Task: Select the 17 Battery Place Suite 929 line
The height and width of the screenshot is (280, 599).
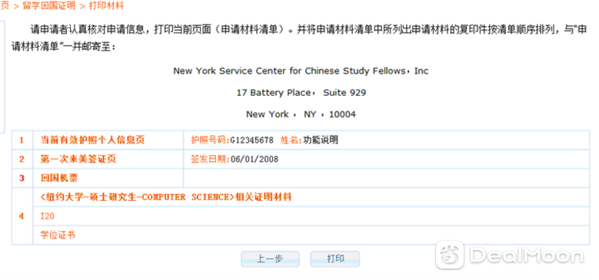Action: (x=301, y=93)
